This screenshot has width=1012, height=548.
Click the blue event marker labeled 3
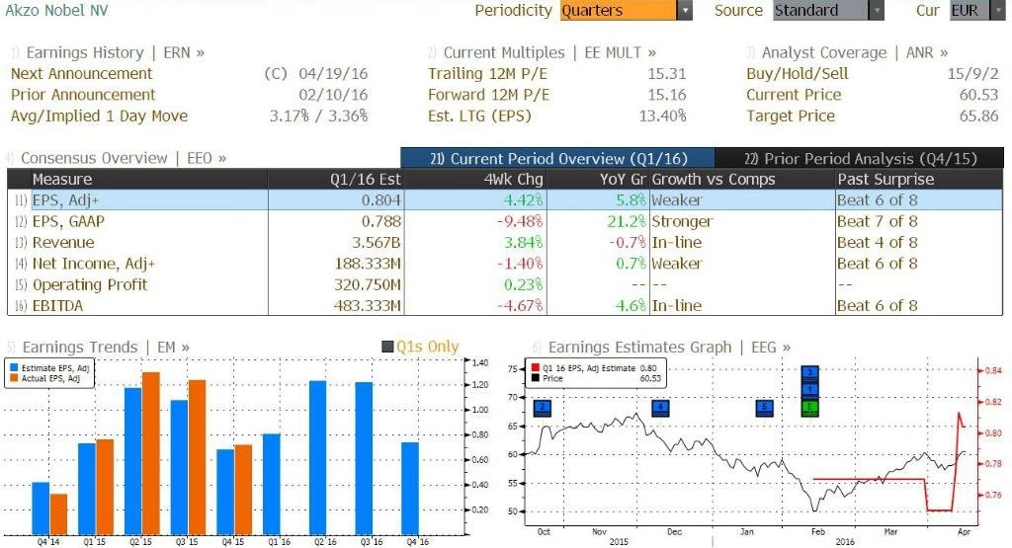(810, 372)
